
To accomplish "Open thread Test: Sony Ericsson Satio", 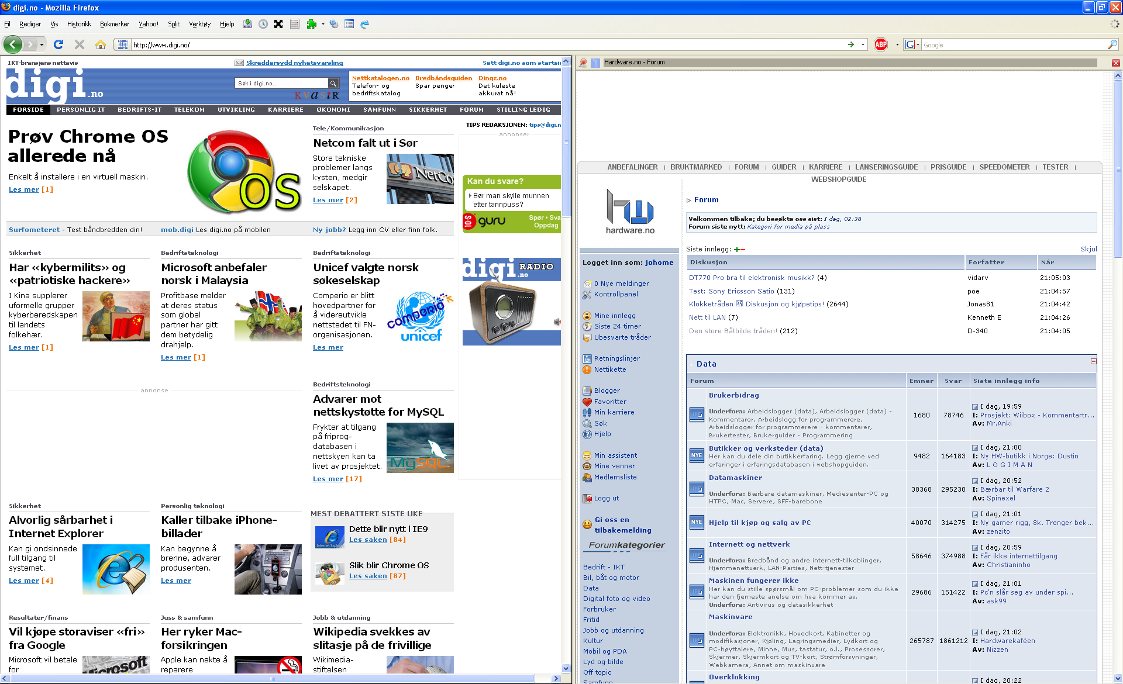I will (732, 291).
